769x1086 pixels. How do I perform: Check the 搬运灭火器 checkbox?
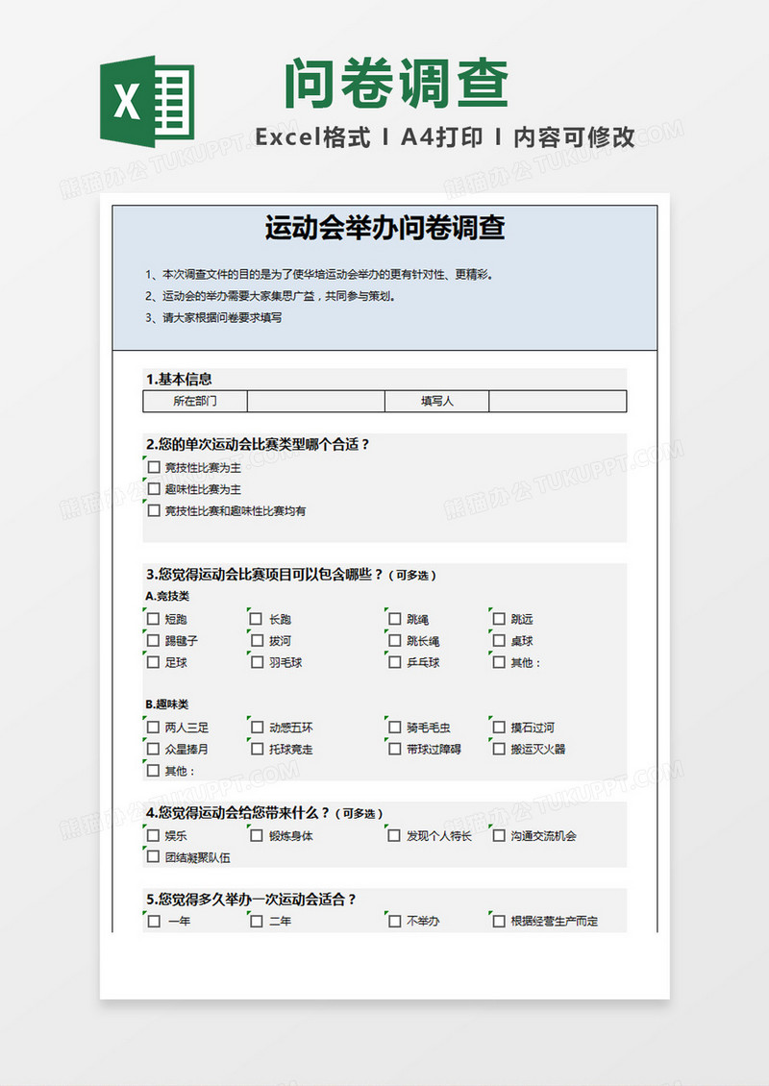(498, 749)
